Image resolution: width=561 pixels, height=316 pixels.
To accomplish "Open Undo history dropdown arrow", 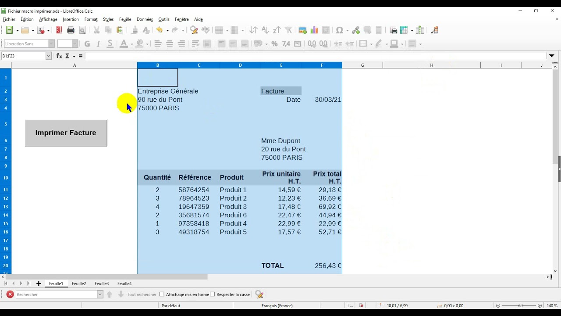I will coord(167,30).
